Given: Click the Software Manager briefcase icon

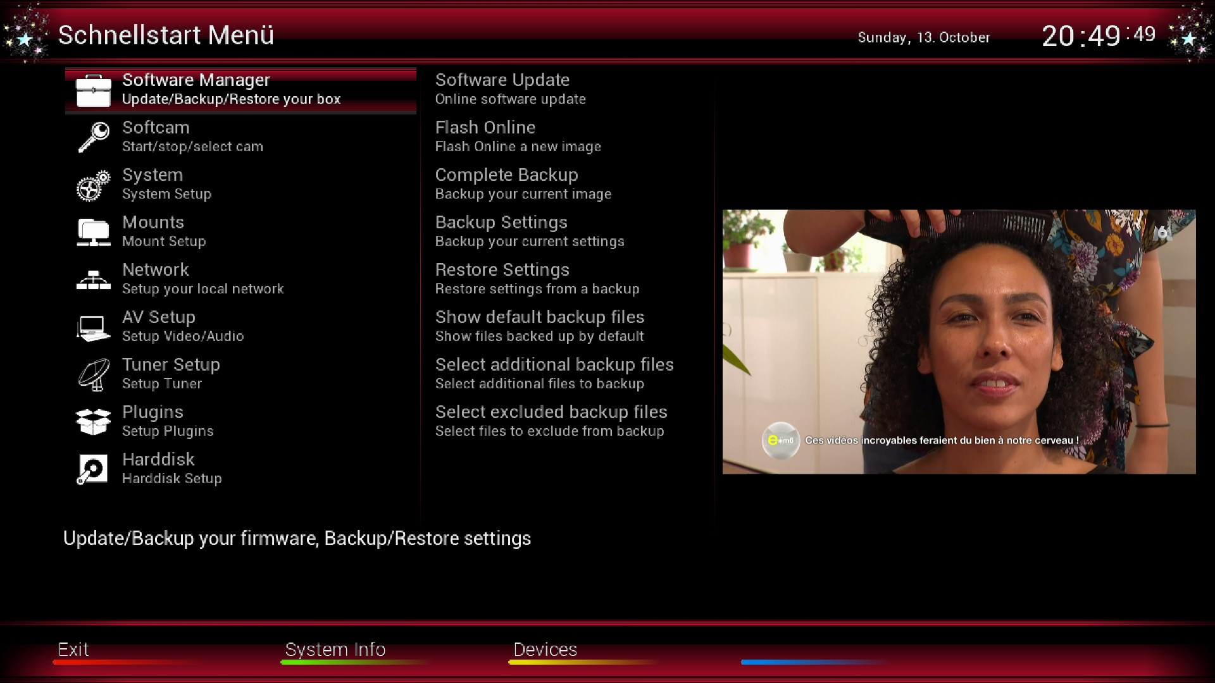Looking at the screenshot, I should (x=93, y=90).
